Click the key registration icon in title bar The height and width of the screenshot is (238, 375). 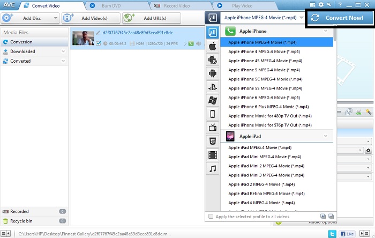coord(329,4)
